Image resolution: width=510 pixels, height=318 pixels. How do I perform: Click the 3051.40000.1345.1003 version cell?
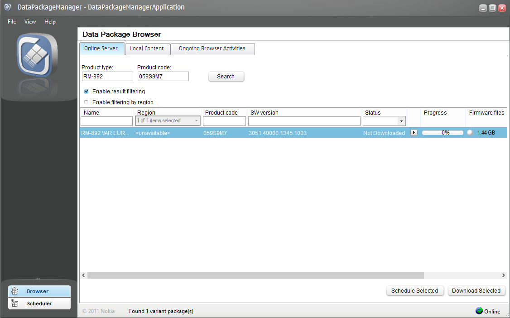coord(278,133)
